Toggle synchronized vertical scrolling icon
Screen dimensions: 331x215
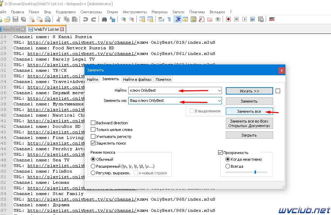142,19
